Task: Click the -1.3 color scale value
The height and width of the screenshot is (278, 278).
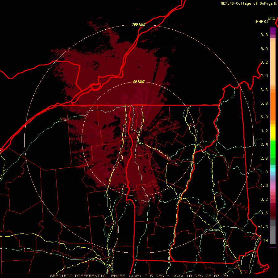Action: point(263,227)
